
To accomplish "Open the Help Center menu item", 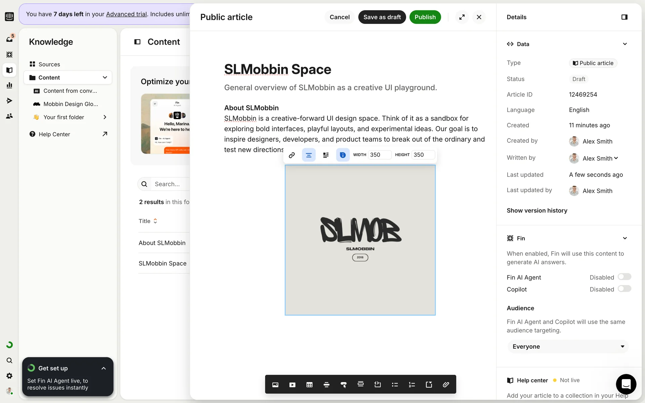I will click(x=54, y=134).
